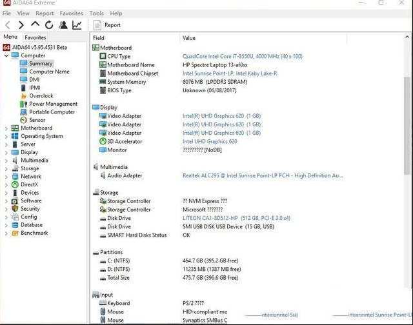The width and height of the screenshot is (413, 325).
Task: Open the View menu
Action: (x=23, y=13)
